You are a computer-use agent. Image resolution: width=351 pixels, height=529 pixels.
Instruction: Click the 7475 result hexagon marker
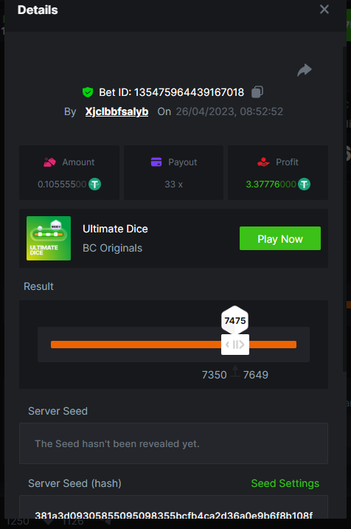coord(235,319)
